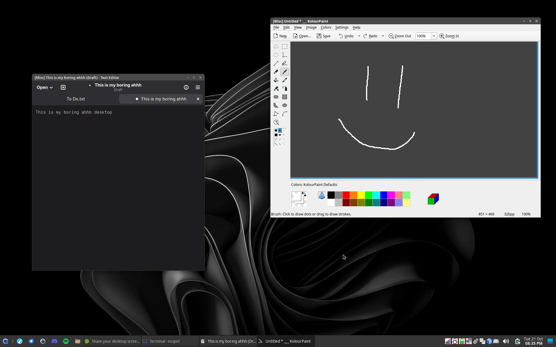Expand the Open dropdown in Text Editor
The width and height of the screenshot is (556, 347).
pos(45,87)
